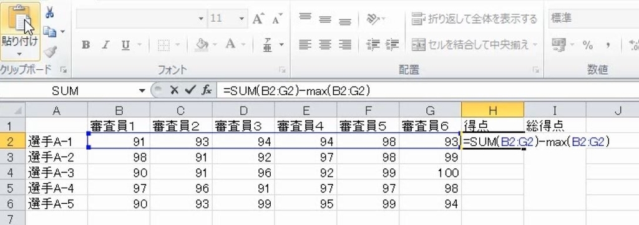Image resolution: width=639 pixels, height=225 pixels.
Task: Click the text orientation icon
Action: [x=373, y=19]
